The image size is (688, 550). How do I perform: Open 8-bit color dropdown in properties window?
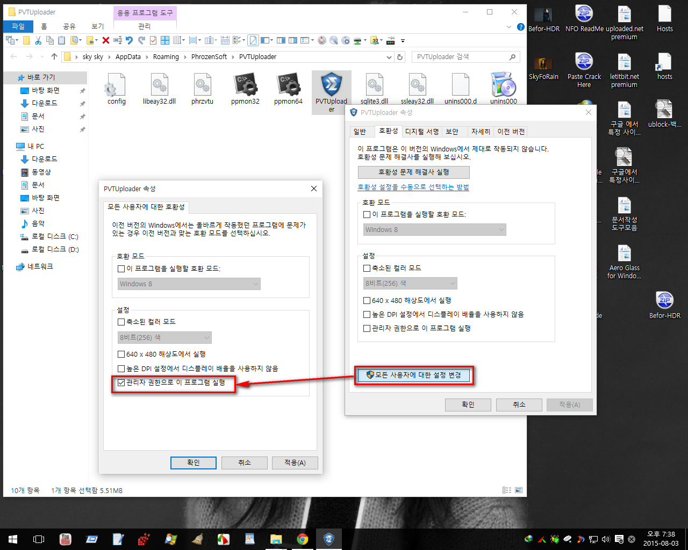[x=411, y=283]
